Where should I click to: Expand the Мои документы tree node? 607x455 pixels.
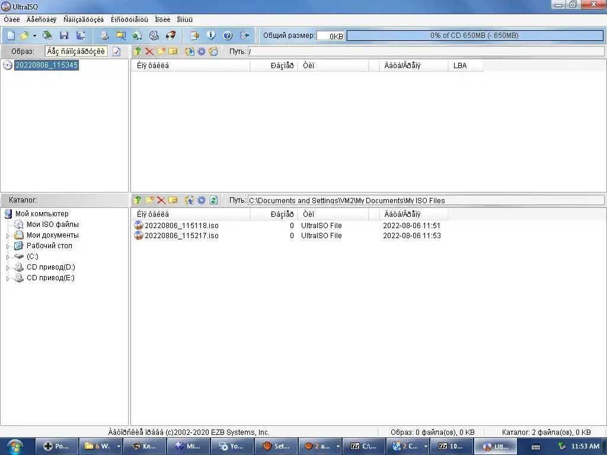[x=8, y=236]
